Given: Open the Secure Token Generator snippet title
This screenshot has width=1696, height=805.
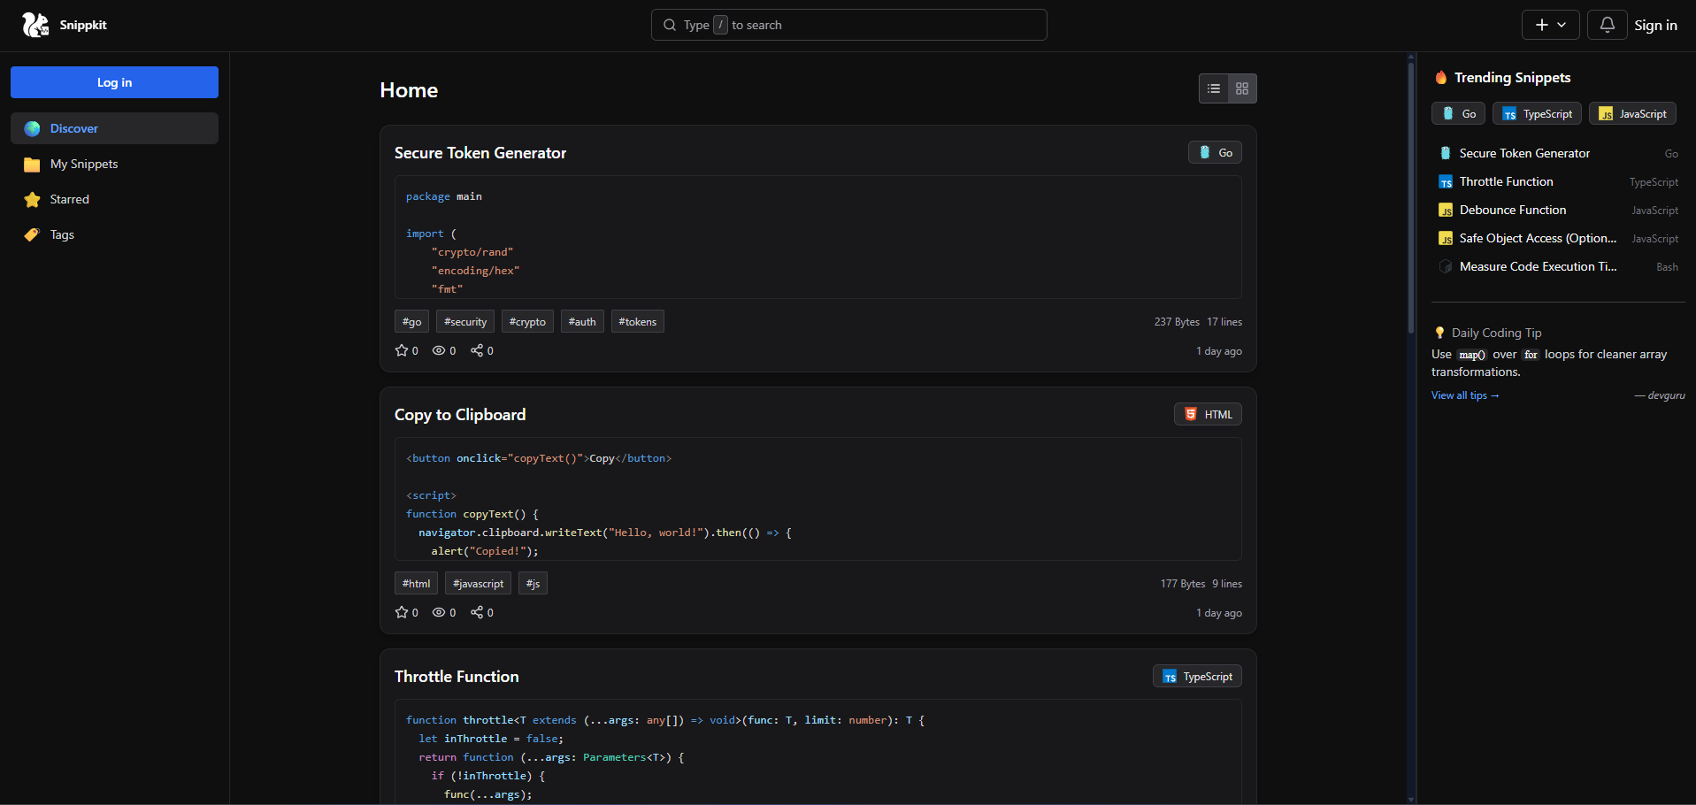Looking at the screenshot, I should coord(480,153).
